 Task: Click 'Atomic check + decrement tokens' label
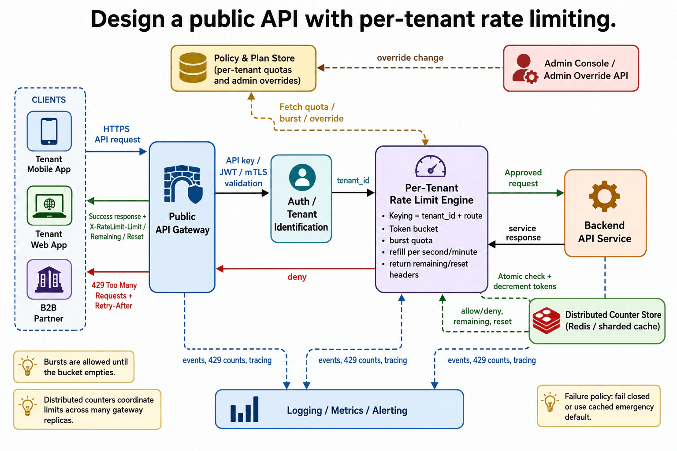(524, 281)
